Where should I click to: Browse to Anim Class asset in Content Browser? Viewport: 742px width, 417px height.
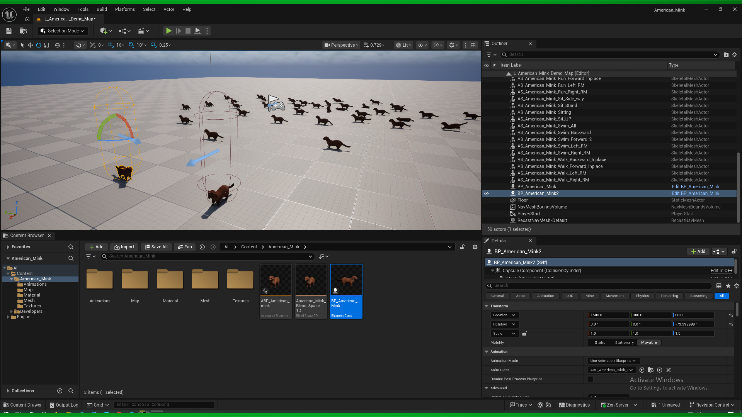651,370
